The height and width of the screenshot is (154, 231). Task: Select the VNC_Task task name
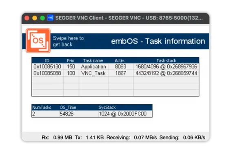click(93, 73)
